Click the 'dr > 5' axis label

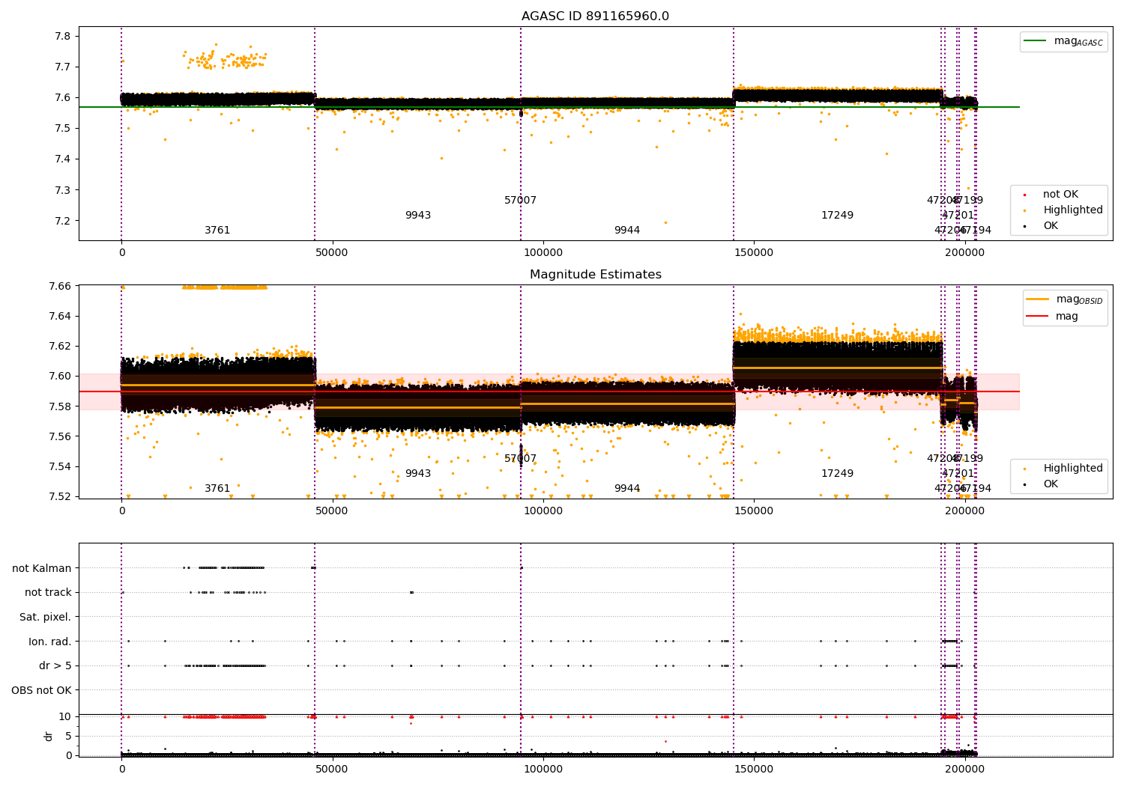coord(55,666)
